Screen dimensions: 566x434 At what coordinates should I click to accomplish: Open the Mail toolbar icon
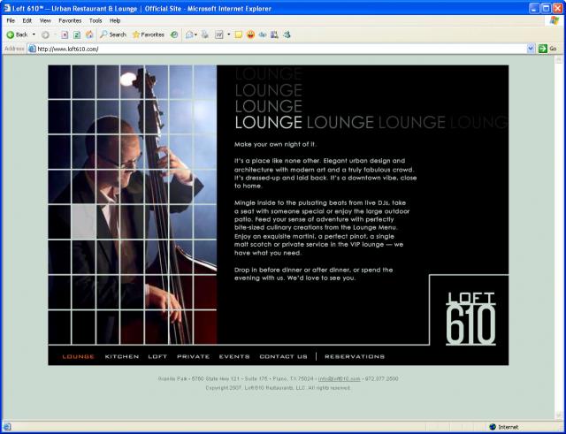pyautogui.click(x=189, y=34)
